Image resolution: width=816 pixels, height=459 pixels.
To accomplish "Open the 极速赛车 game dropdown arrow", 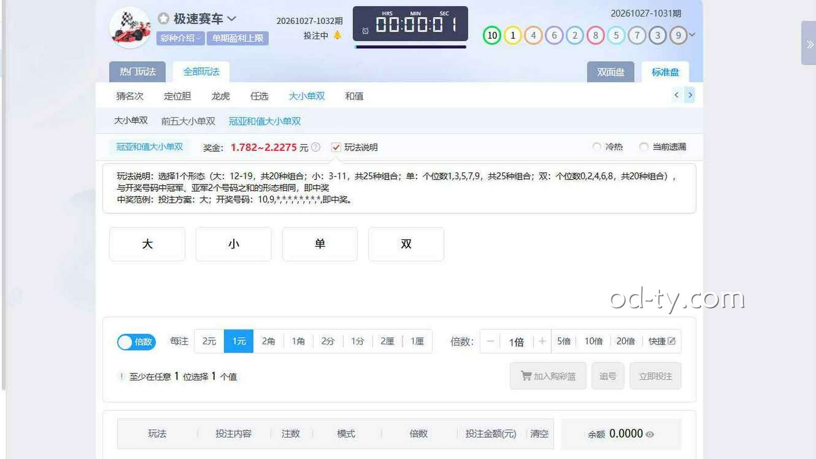I will point(232,19).
